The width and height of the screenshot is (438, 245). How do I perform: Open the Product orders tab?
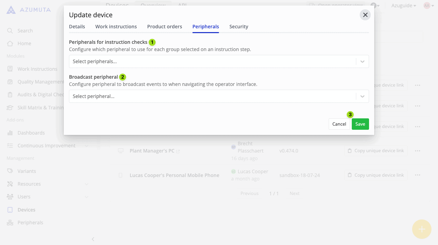coord(165,27)
